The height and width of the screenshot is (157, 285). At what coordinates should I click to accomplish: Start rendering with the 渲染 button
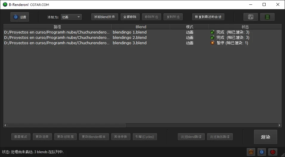(x=265, y=137)
